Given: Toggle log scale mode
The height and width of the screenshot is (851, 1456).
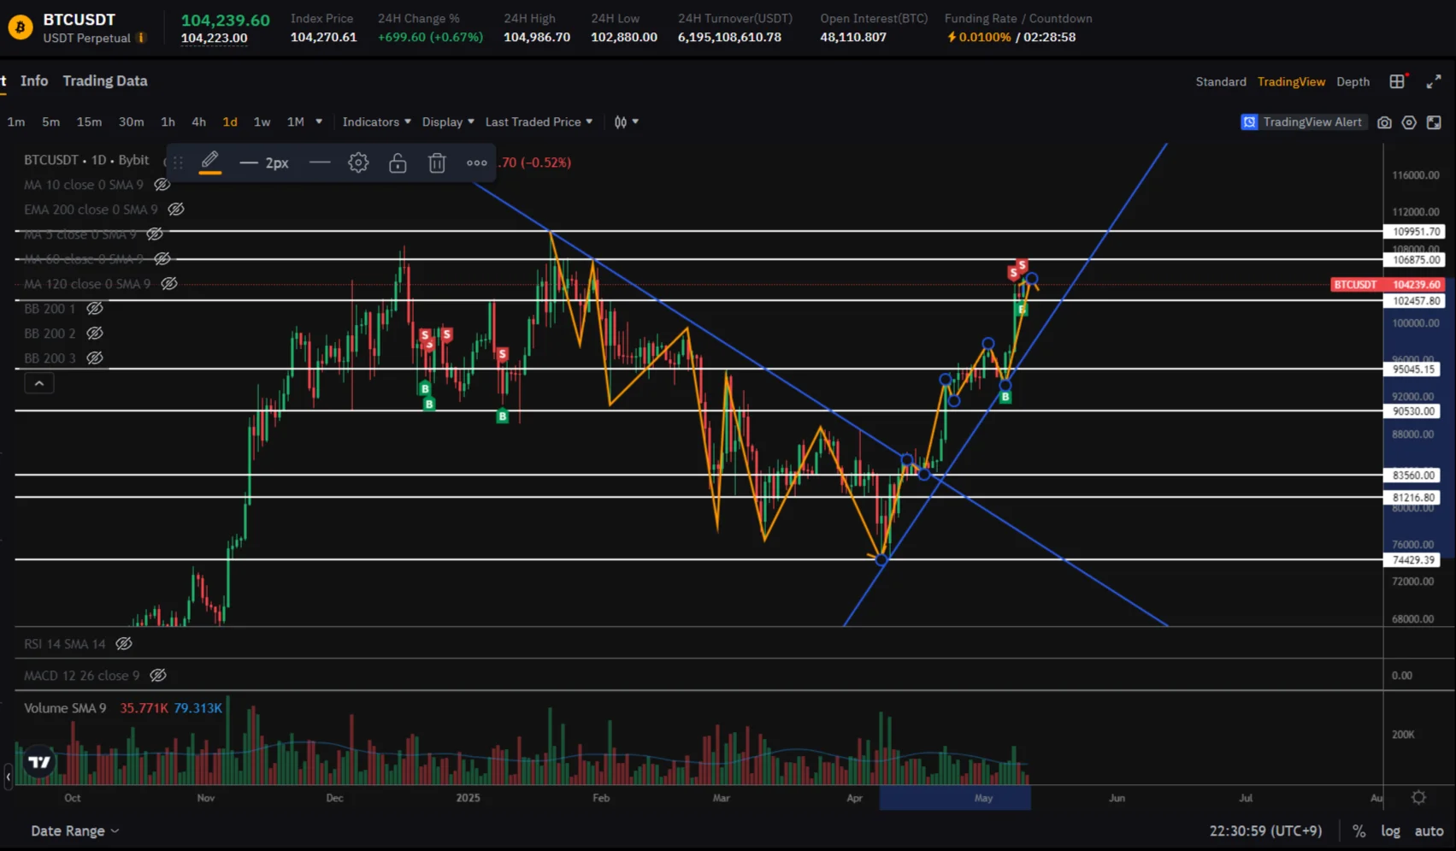Looking at the screenshot, I should pos(1391,830).
